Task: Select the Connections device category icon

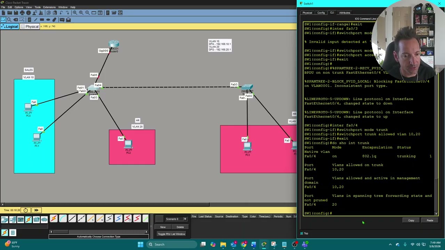Action: click(x=28, y=219)
